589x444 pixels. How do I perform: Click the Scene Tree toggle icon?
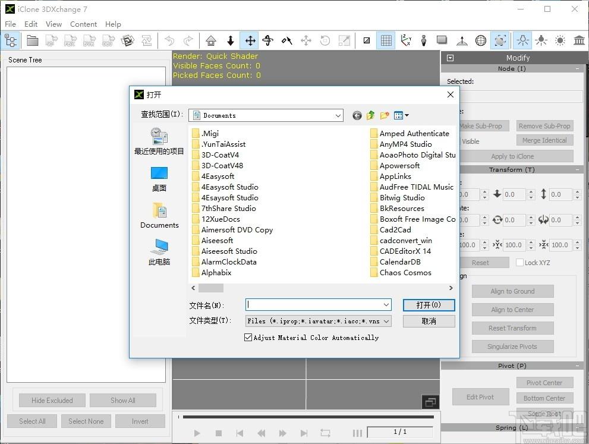coord(11,40)
